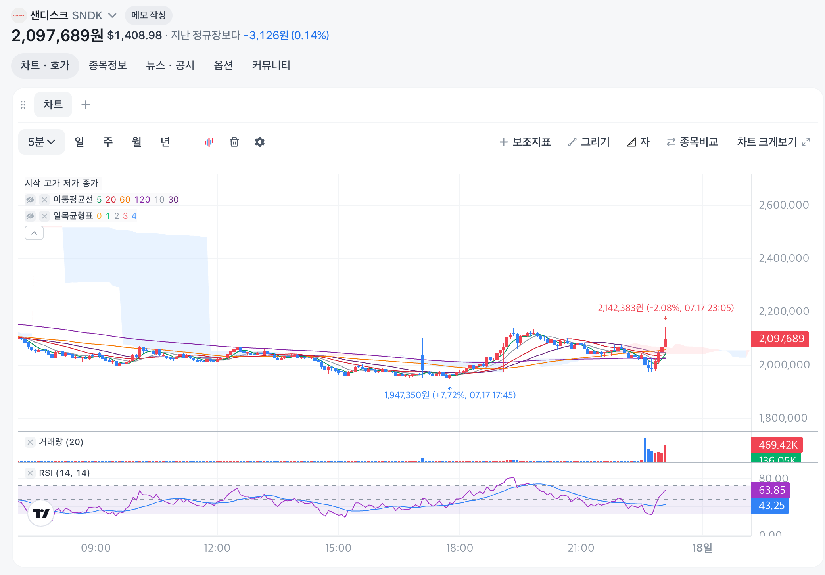Click the 보조지표 add indicator button

(525, 142)
